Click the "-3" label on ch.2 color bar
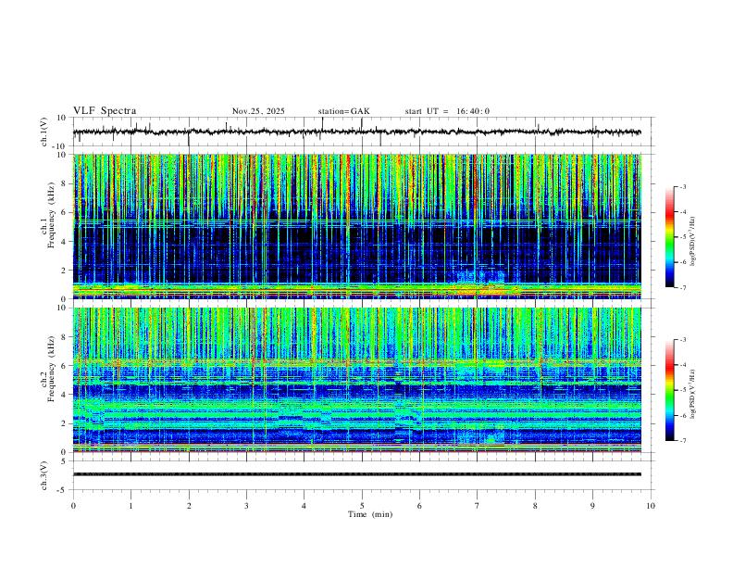This screenshot has width=733, height=567. click(682, 340)
